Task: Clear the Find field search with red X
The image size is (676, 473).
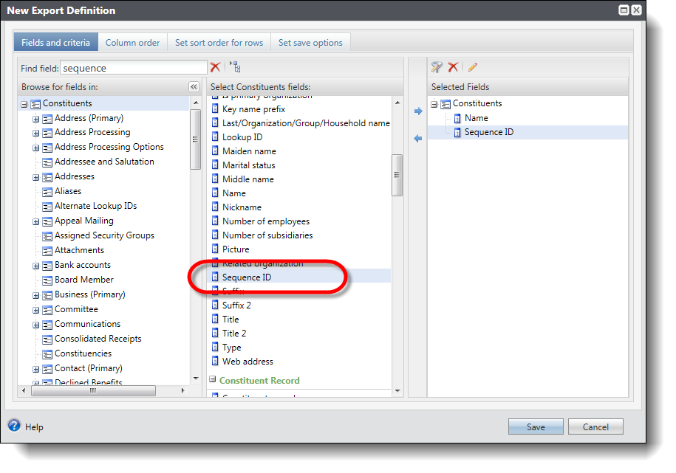Action: point(215,67)
